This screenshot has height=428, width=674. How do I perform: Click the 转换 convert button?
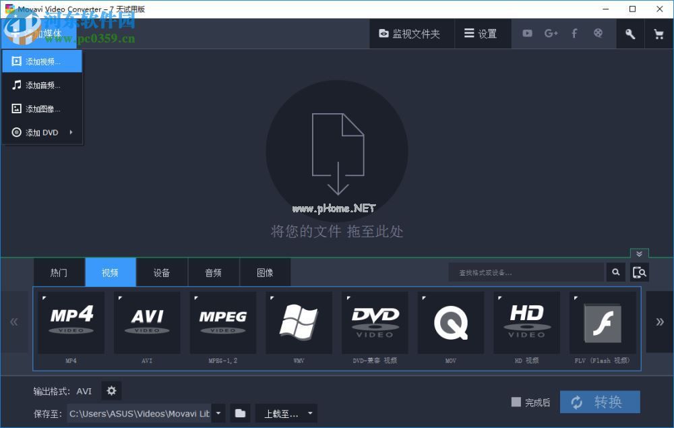coord(600,402)
